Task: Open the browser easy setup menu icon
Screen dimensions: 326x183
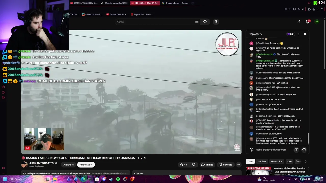Action: (x=322, y=9)
